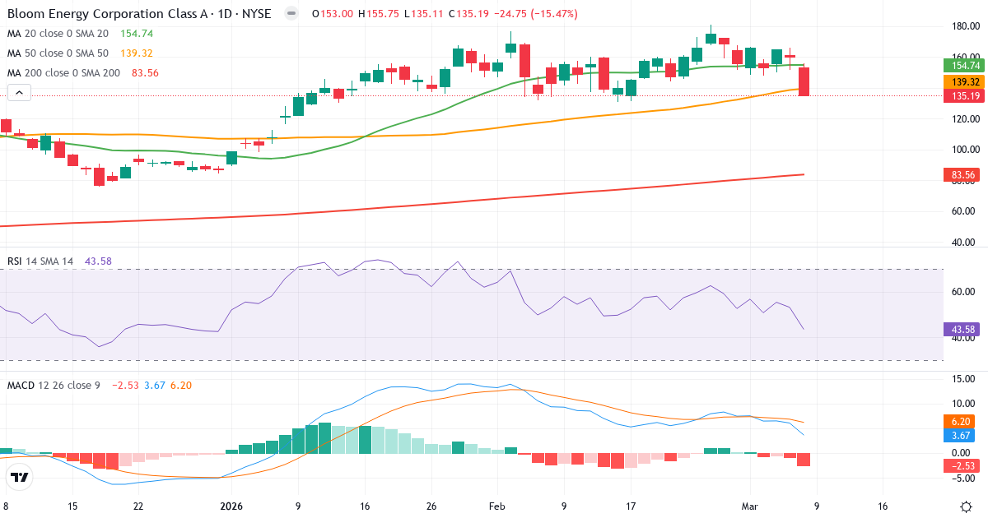The width and height of the screenshot is (988, 518).
Task: Click 2026 on the time axis
Action: click(x=231, y=507)
